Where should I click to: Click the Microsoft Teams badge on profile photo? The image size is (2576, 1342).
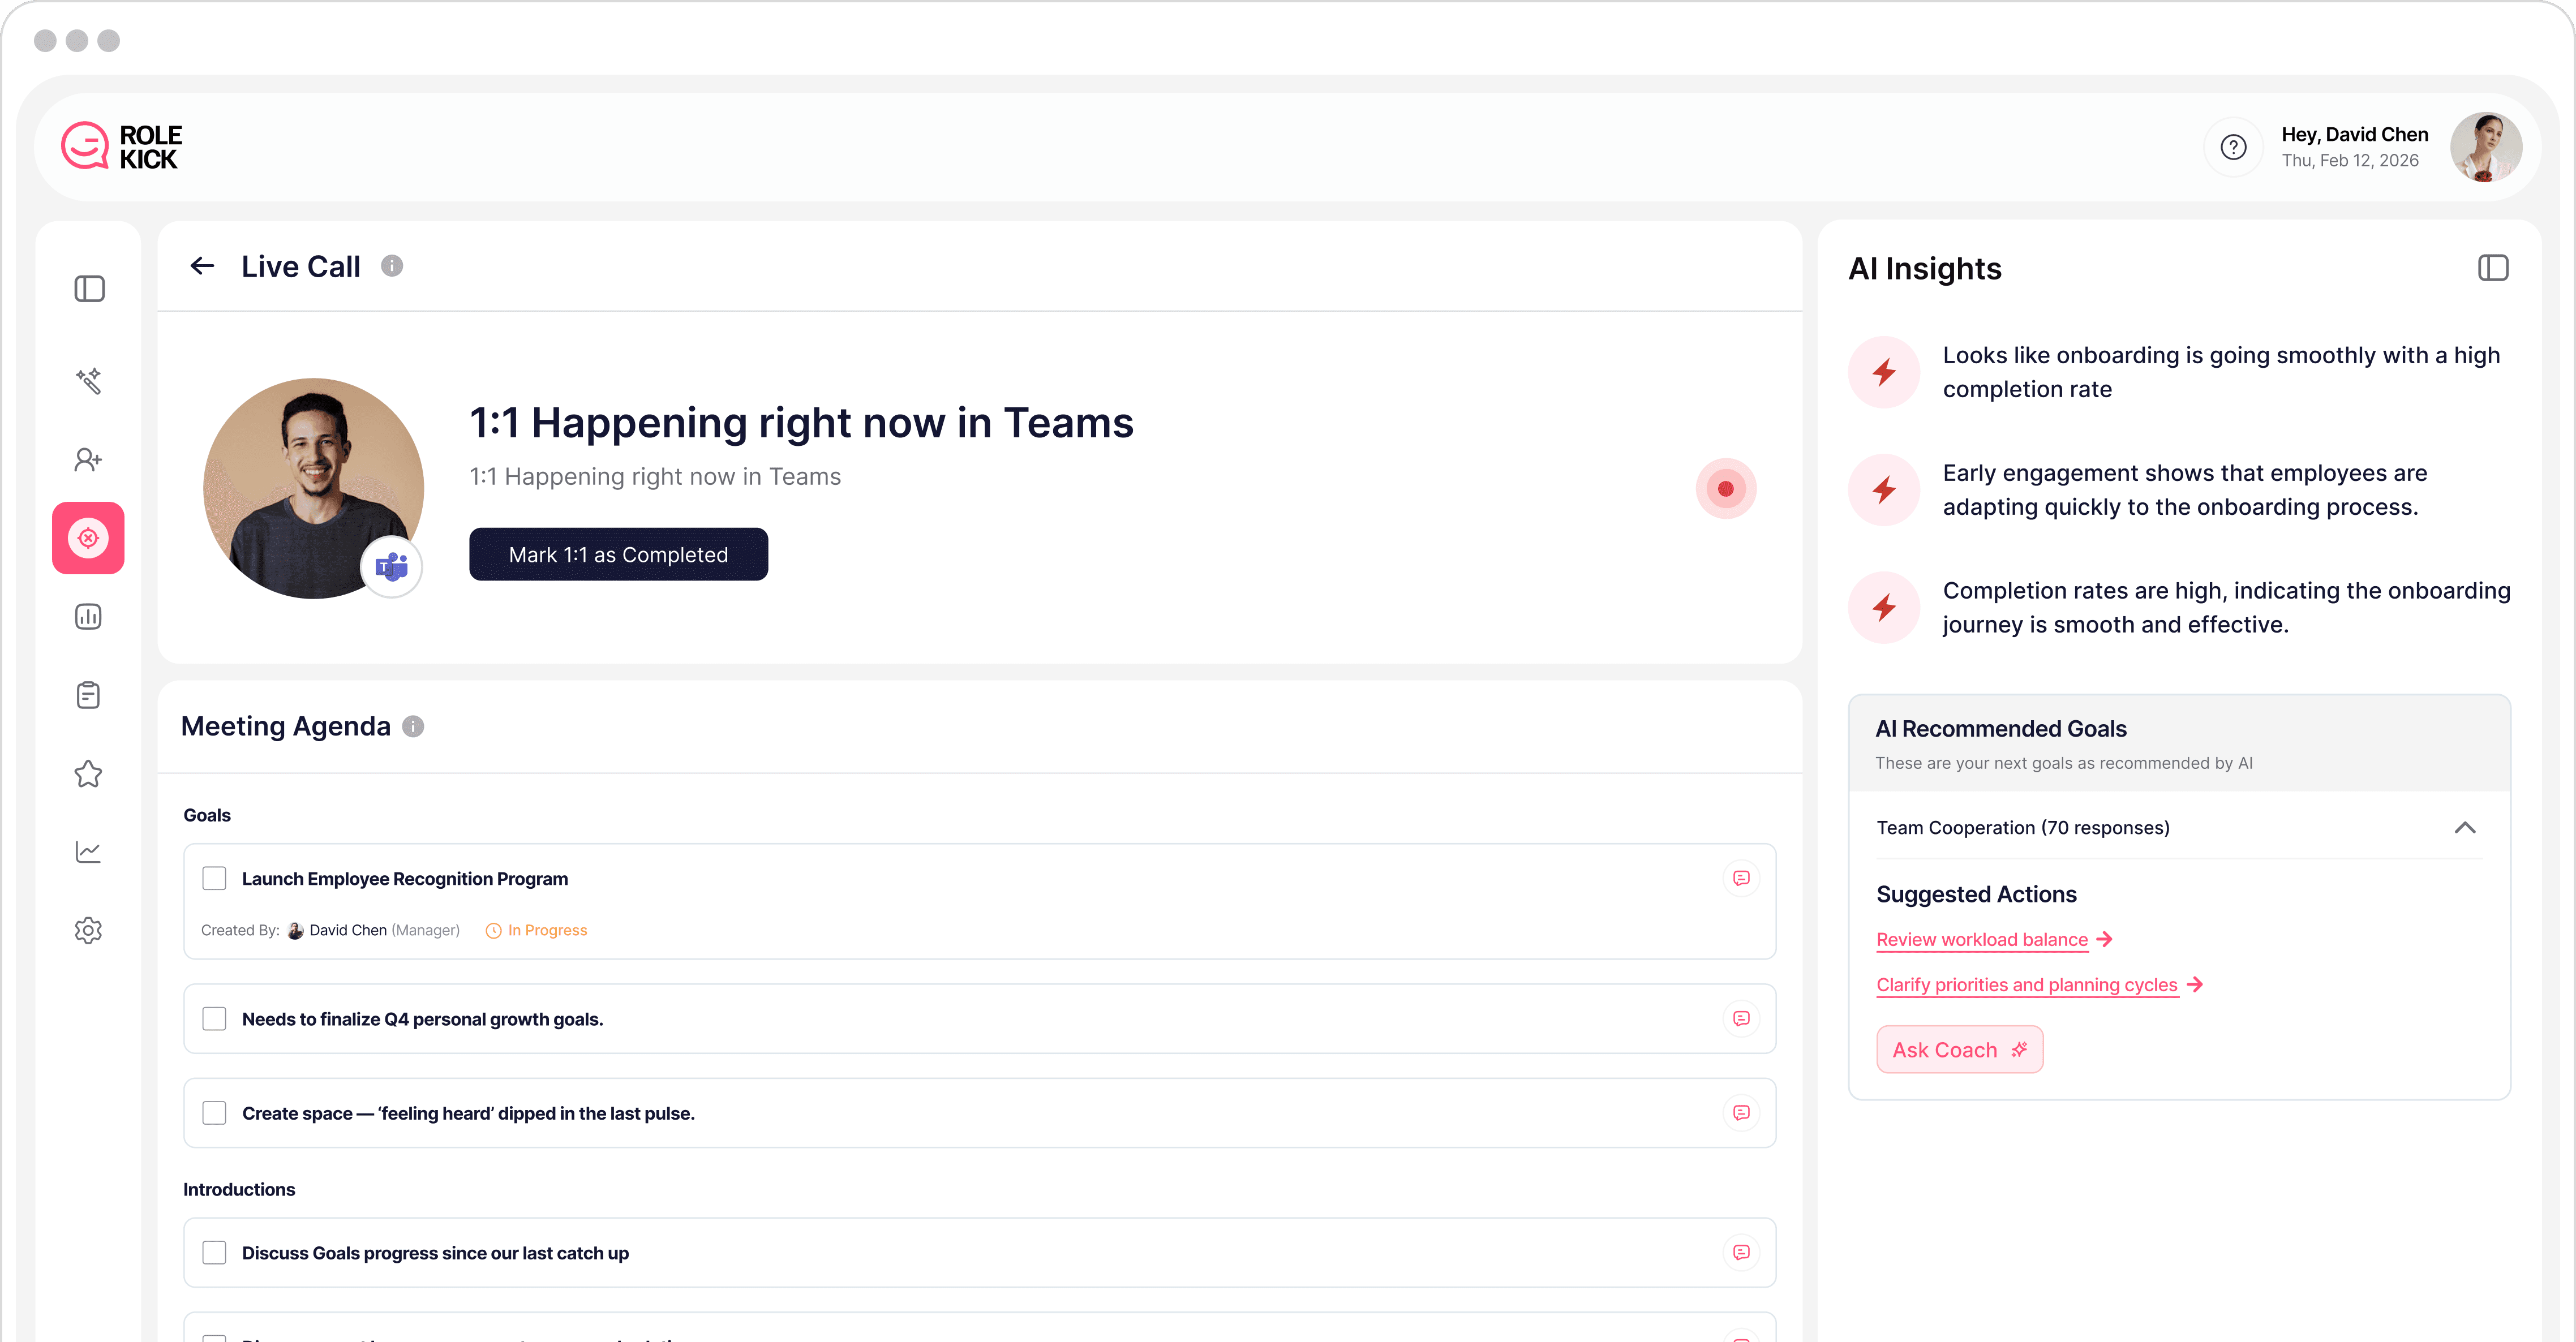tap(391, 566)
